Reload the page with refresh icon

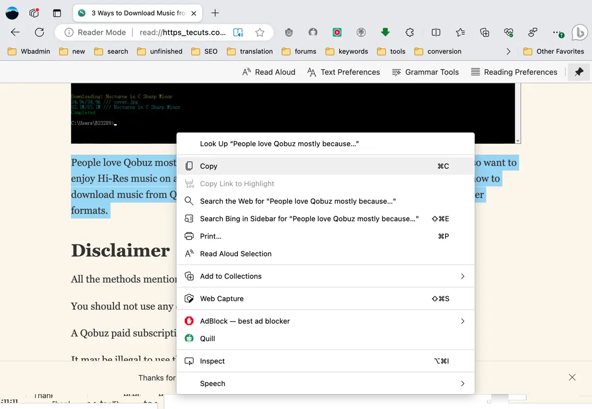click(39, 32)
